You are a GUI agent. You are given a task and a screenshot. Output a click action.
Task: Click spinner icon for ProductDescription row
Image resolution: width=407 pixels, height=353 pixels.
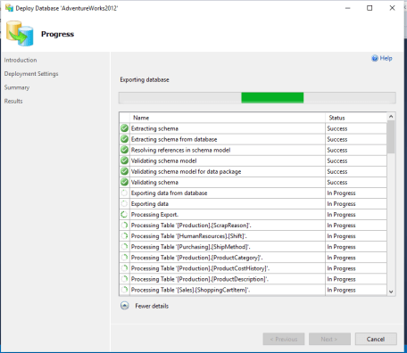(x=124, y=279)
